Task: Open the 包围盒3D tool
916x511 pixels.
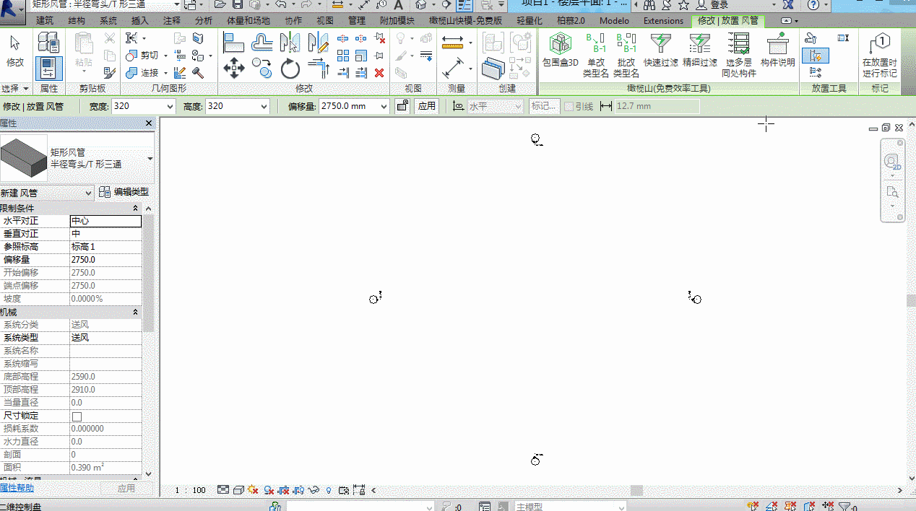Action: (x=561, y=51)
